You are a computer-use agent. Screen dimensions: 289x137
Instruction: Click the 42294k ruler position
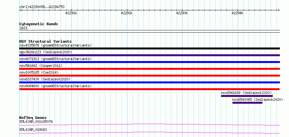coord(237,13)
